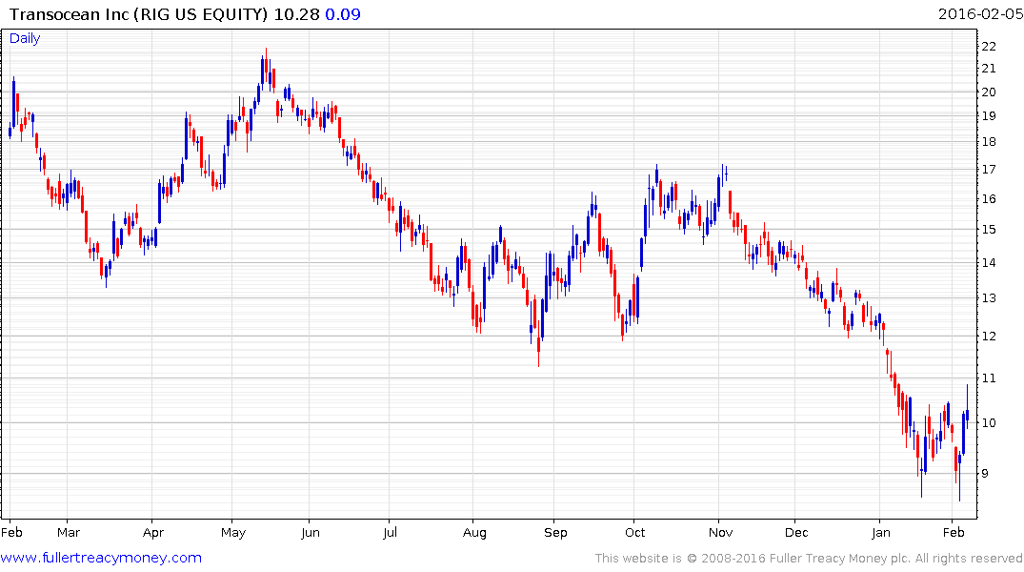Click the 2016-02-05 chart date
Viewport: 1024px width, 572px height.
tap(978, 14)
